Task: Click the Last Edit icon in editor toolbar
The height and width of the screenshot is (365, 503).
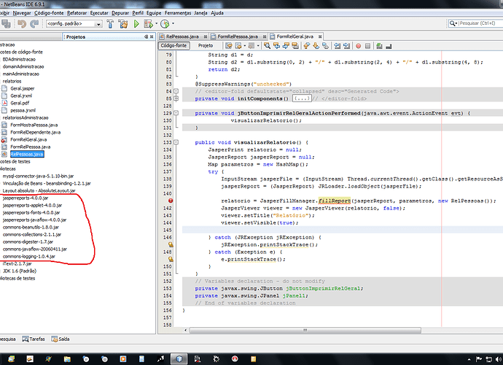Action: [x=229, y=46]
